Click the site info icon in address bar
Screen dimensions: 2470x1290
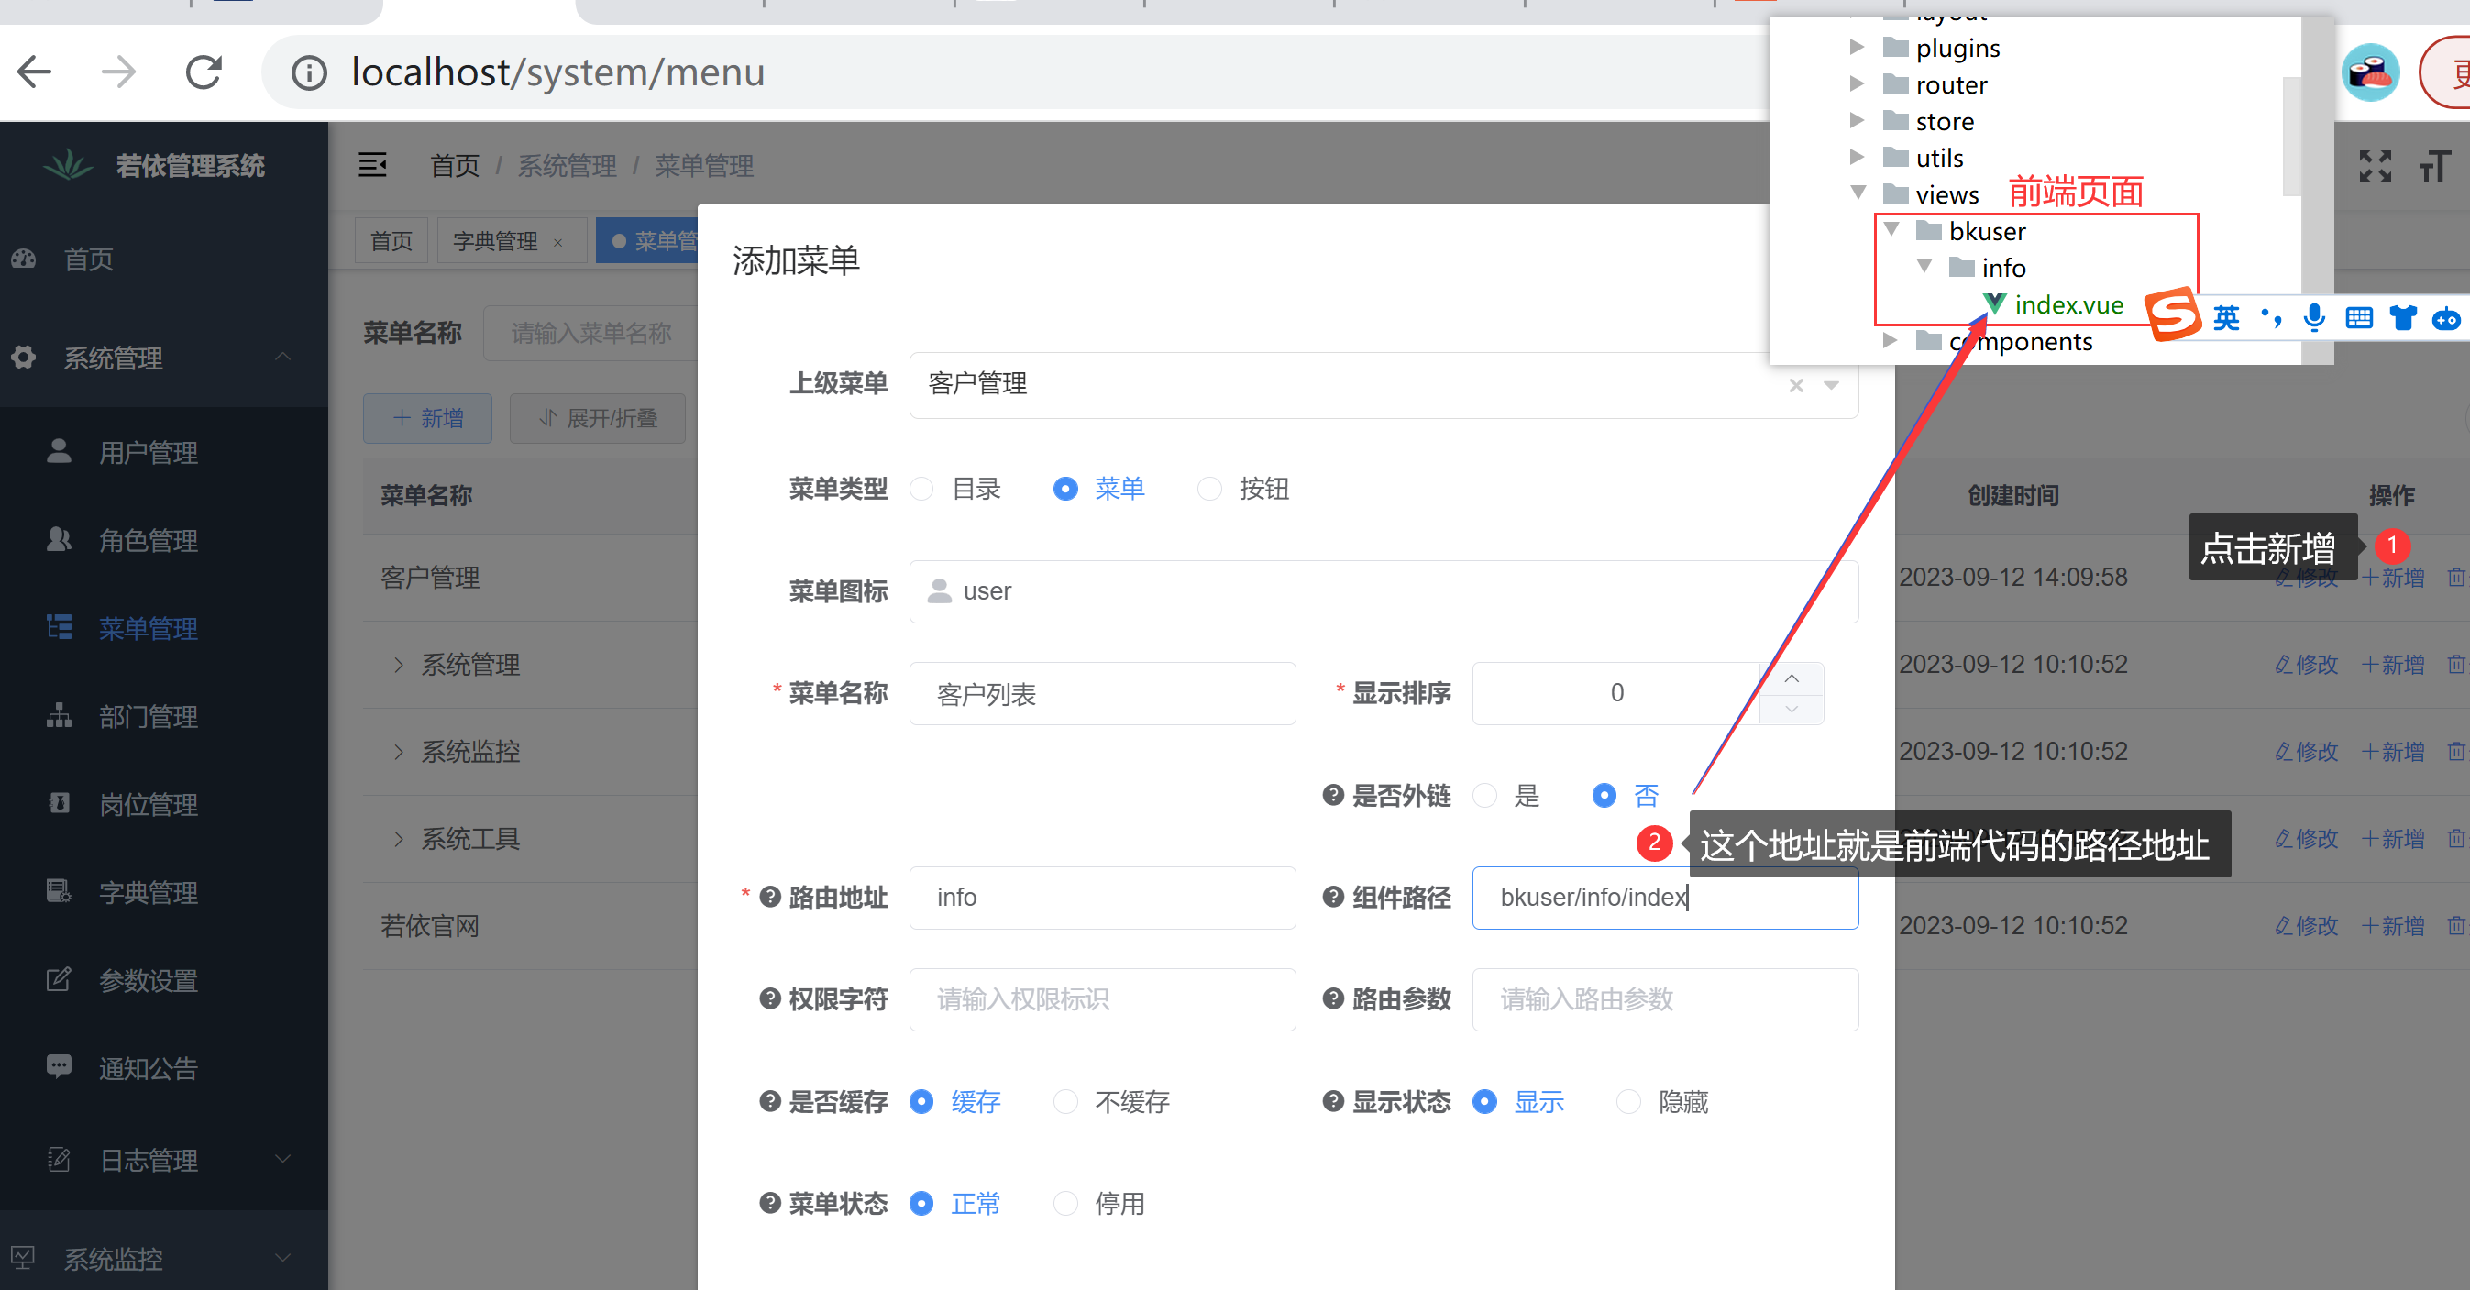click(309, 73)
